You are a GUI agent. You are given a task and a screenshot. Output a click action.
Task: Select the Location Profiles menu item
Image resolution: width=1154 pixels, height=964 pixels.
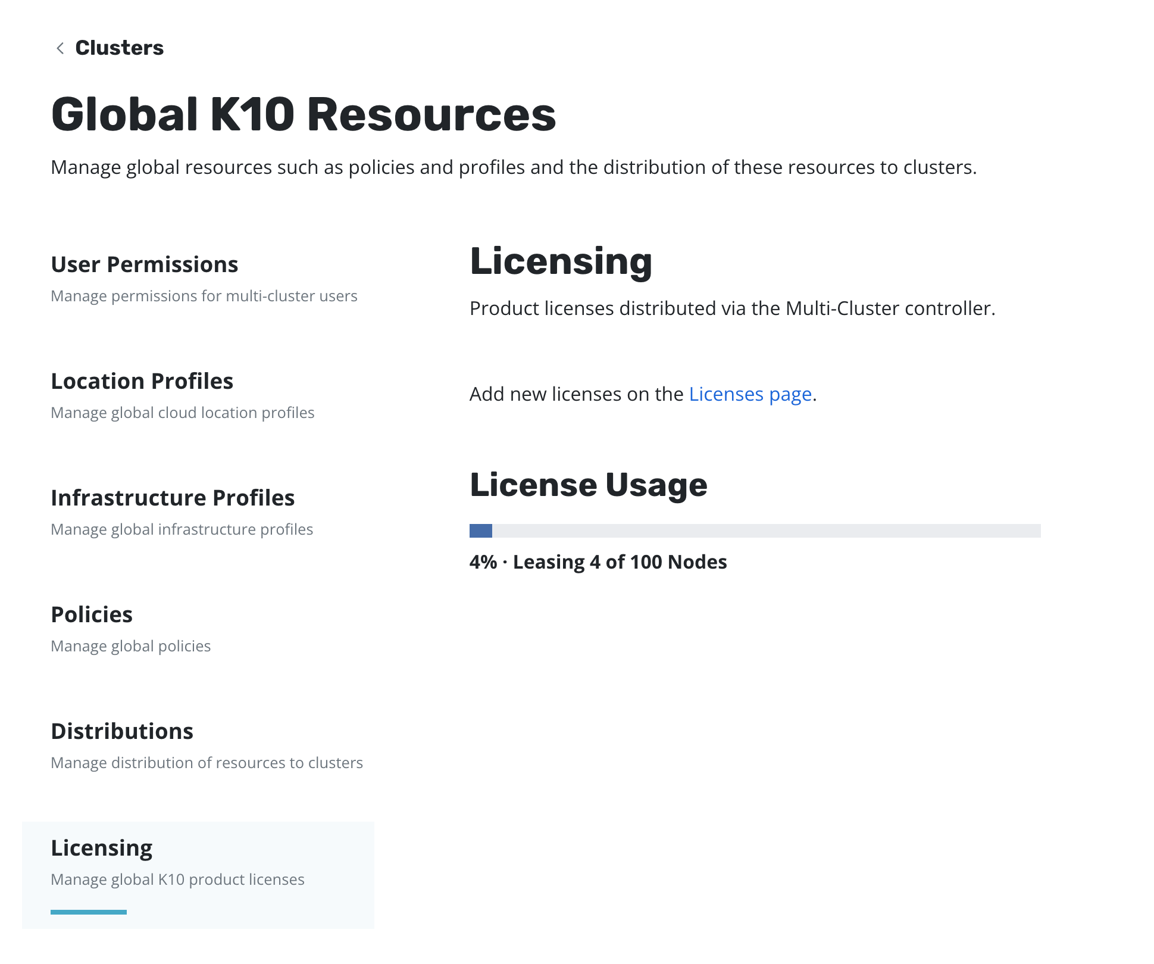point(142,381)
